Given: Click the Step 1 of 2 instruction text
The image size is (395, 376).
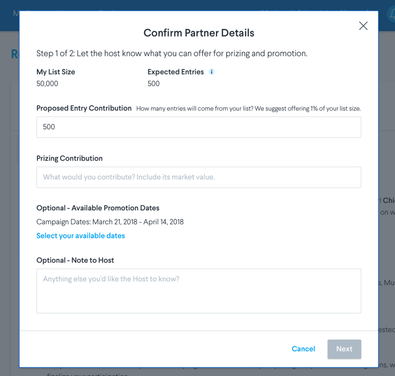Looking at the screenshot, I should 172,53.
